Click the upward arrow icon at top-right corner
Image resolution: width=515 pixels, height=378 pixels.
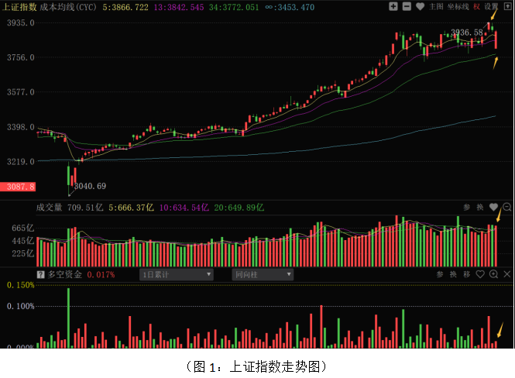507,6
